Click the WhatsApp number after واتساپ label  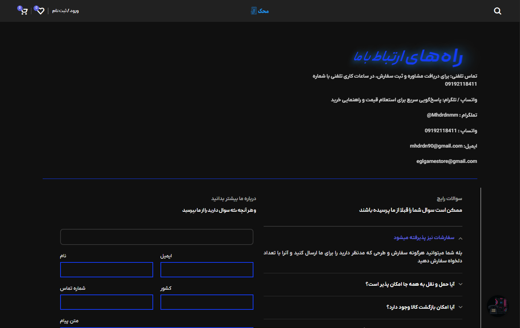[441, 131]
